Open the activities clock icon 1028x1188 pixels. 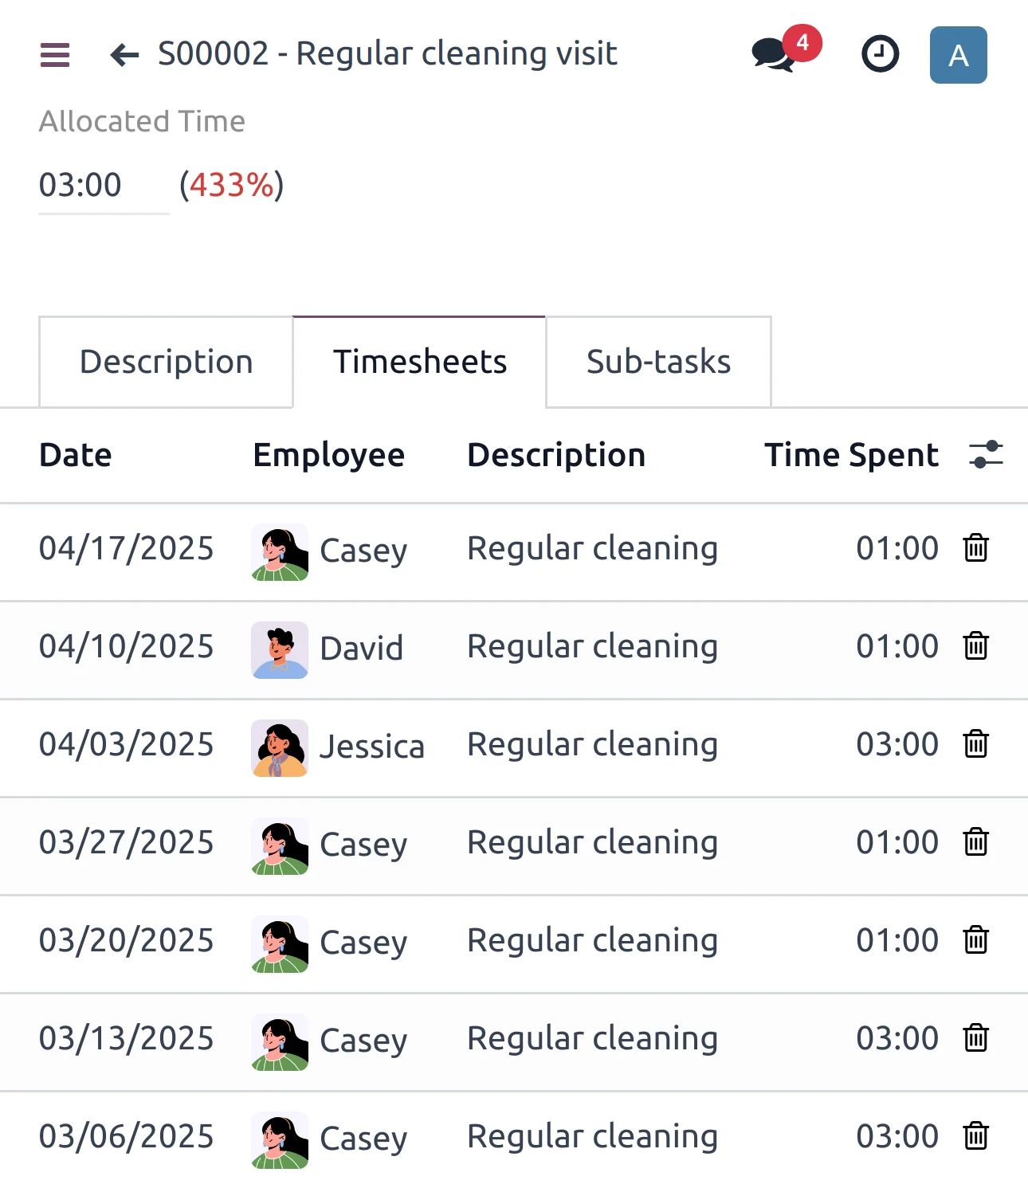[x=880, y=55]
